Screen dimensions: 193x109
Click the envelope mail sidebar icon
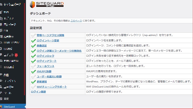tap(1, 61)
